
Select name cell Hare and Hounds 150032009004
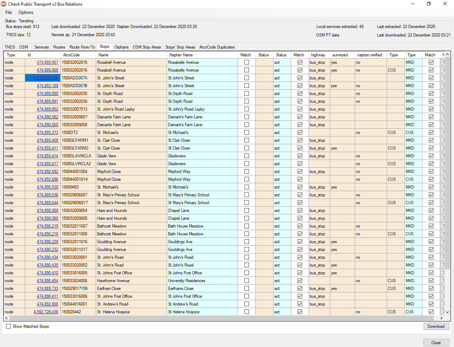(131, 211)
